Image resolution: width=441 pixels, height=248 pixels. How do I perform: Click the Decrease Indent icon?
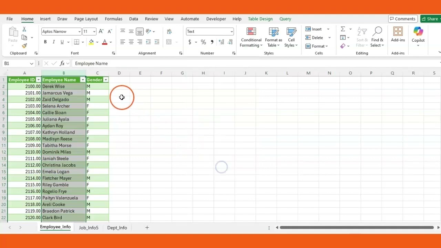[x=148, y=42]
